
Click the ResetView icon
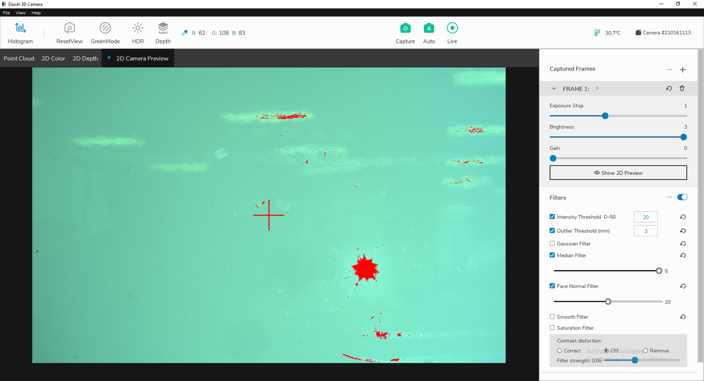(x=69, y=33)
